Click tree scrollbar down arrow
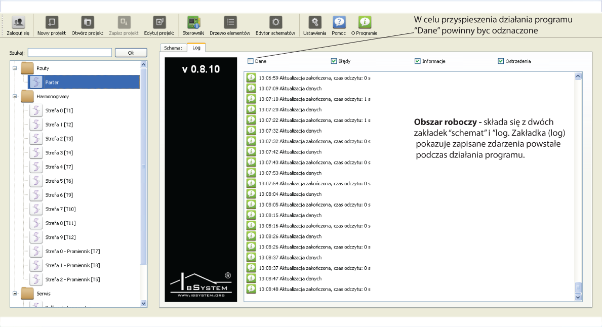The width and height of the screenshot is (602, 327). click(x=144, y=303)
